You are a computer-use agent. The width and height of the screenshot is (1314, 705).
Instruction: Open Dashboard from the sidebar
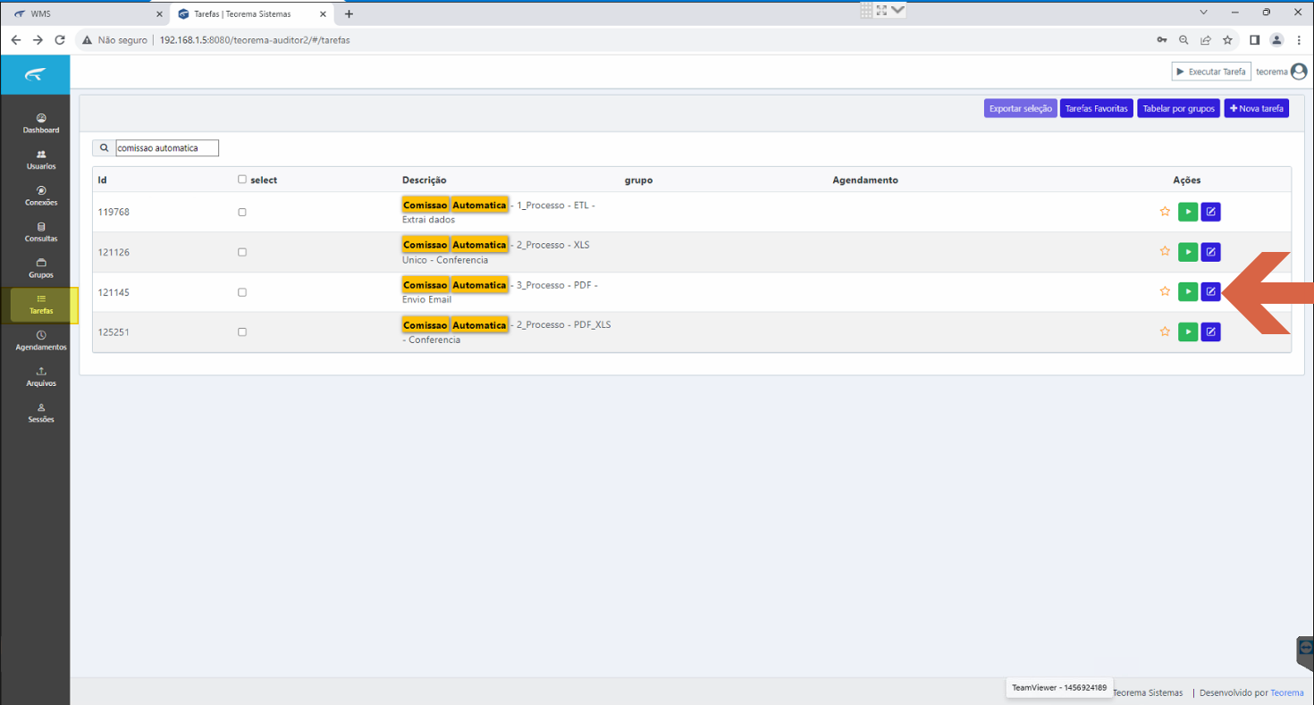coord(41,123)
